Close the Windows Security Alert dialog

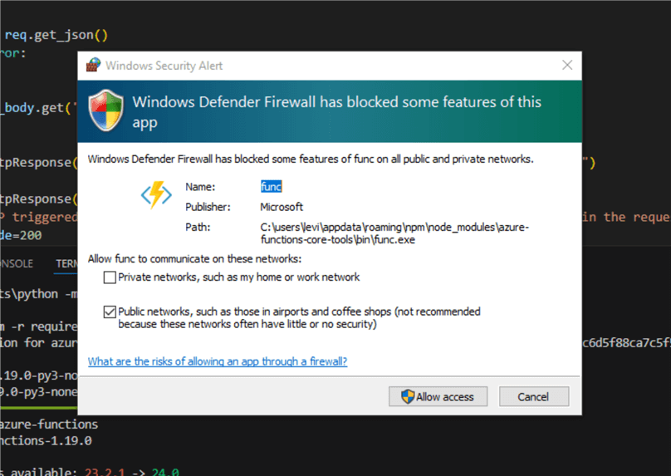pos(567,65)
